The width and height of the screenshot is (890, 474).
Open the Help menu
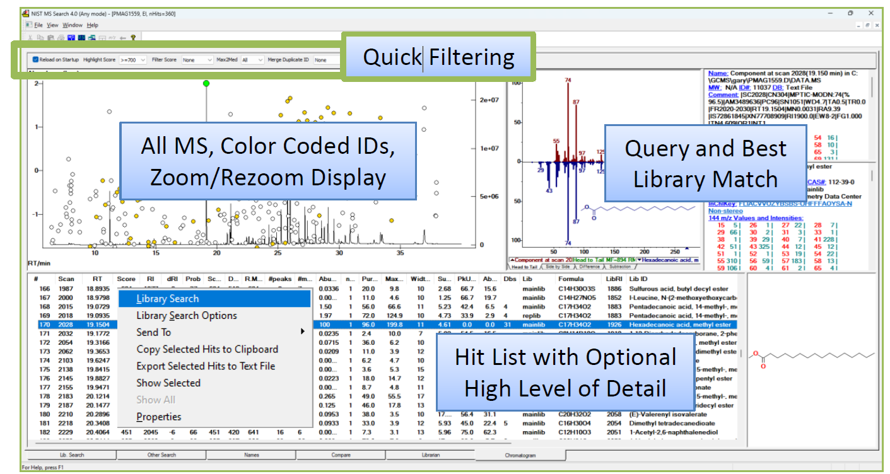(x=93, y=25)
